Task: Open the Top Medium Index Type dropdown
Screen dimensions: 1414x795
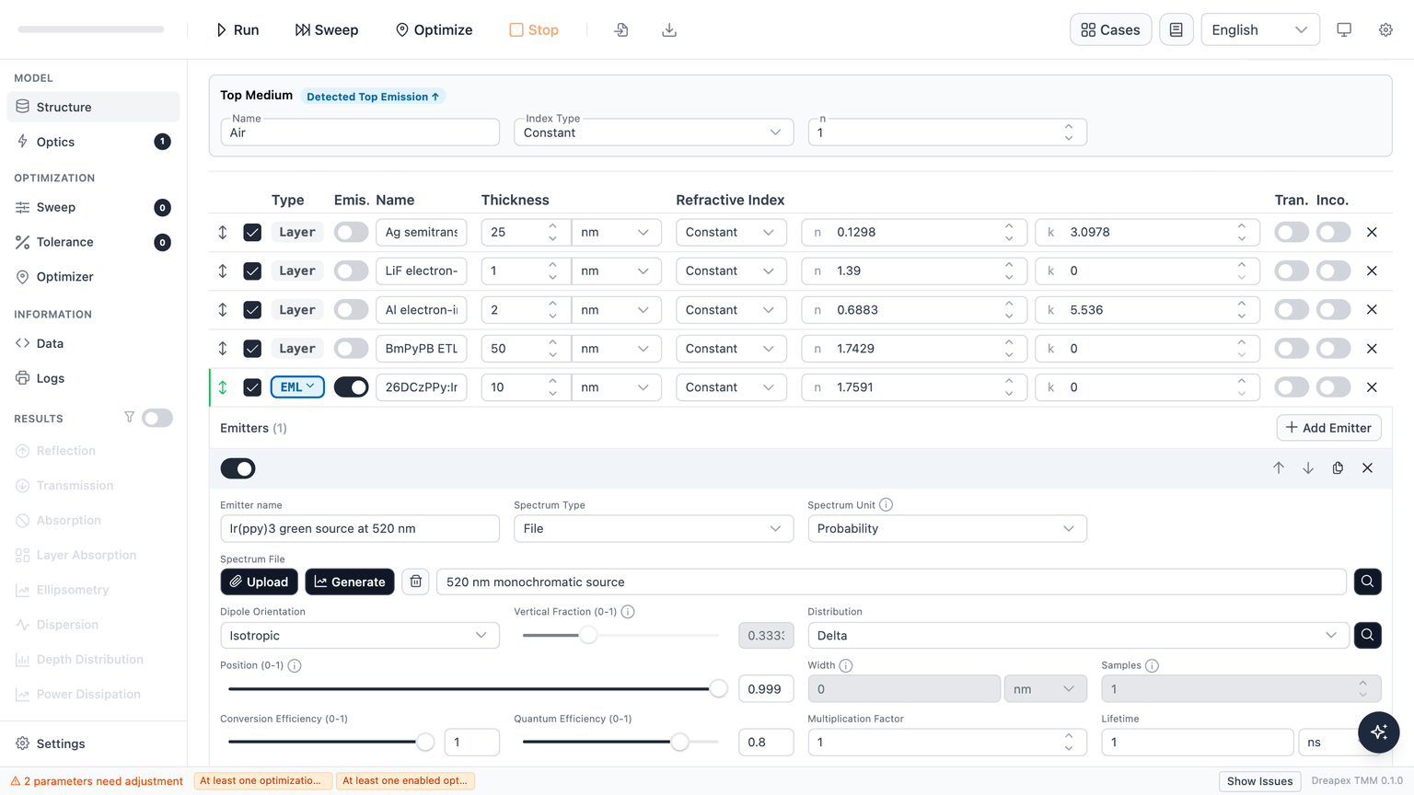Action: pyautogui.click(x=653, y=132)
